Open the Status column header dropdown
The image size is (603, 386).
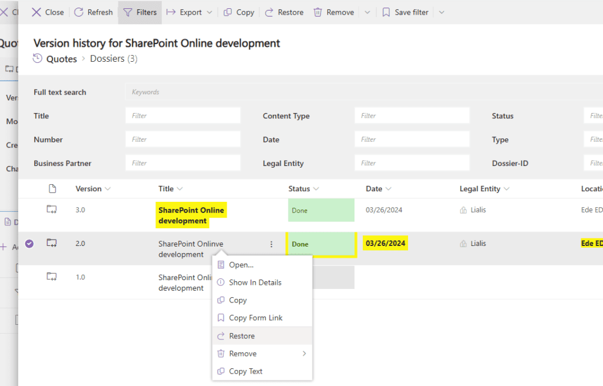coord(316,188)
